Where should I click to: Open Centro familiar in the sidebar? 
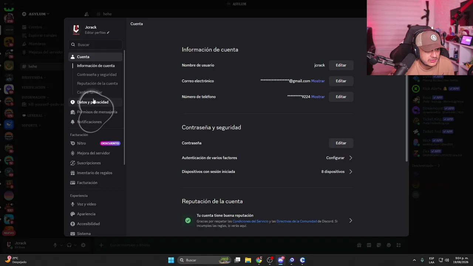[x=89, y=92]
